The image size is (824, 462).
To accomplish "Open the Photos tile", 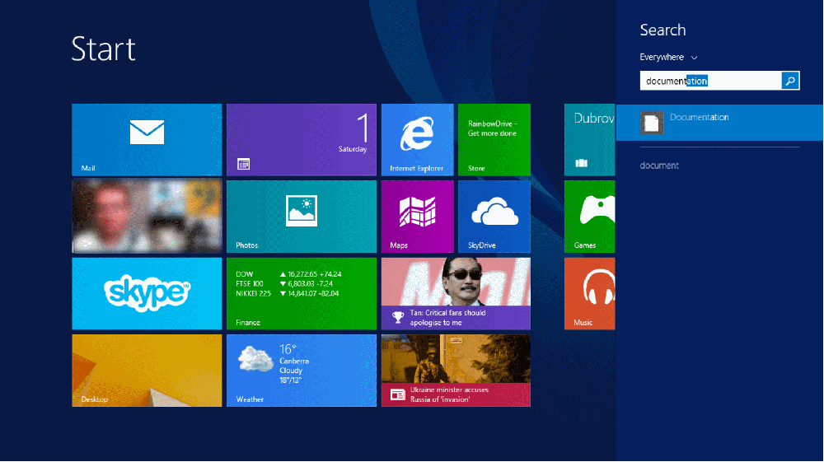I will tap(301, 217).
